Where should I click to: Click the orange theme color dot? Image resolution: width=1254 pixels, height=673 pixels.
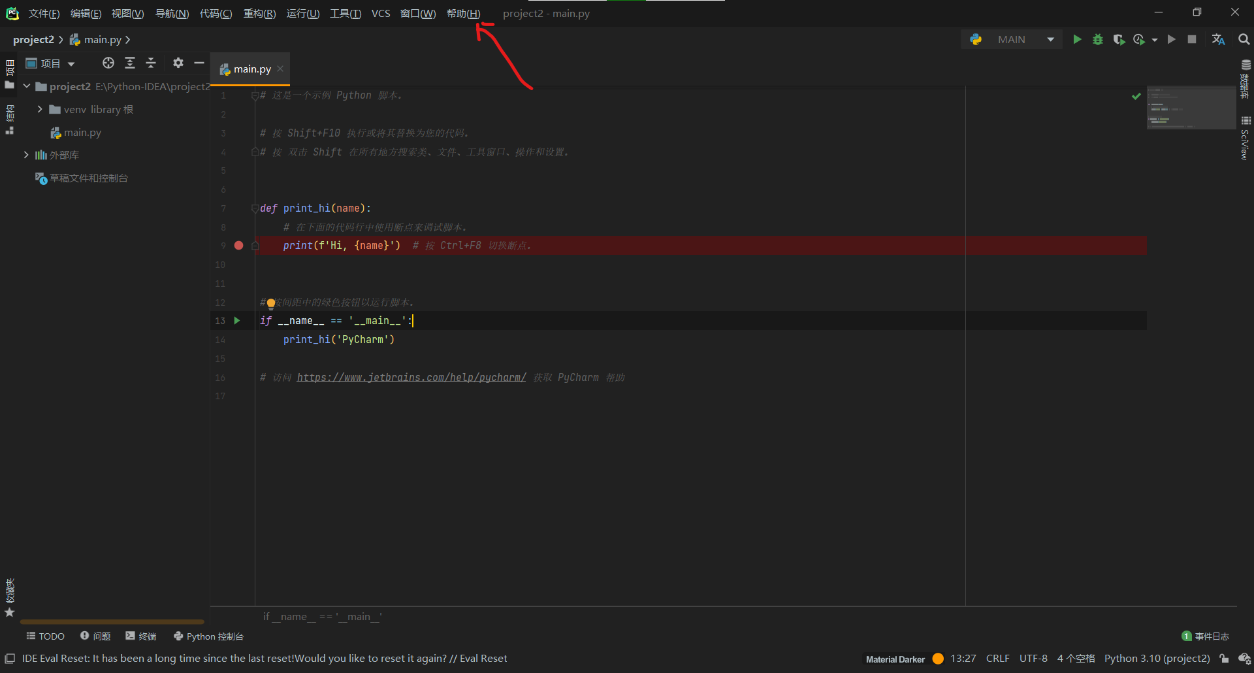coord(938,659)
